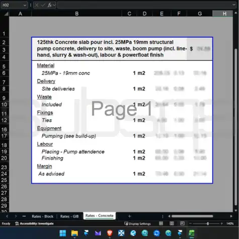Image resolution: width=239 pixels, height=239 pixels.
Task: Select column B header
Action: click(x=76, y=14)
